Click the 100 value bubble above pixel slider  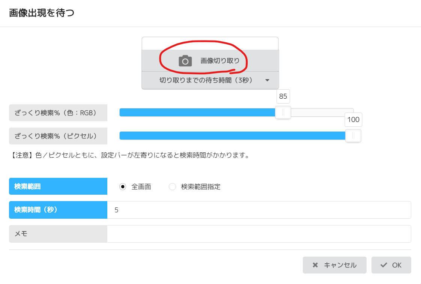[353, 120]
